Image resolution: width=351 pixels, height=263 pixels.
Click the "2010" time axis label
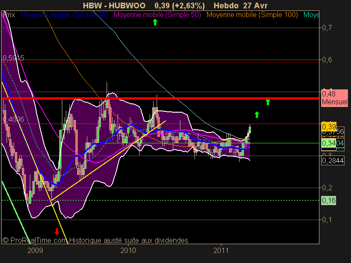click(x=128, y=250)
